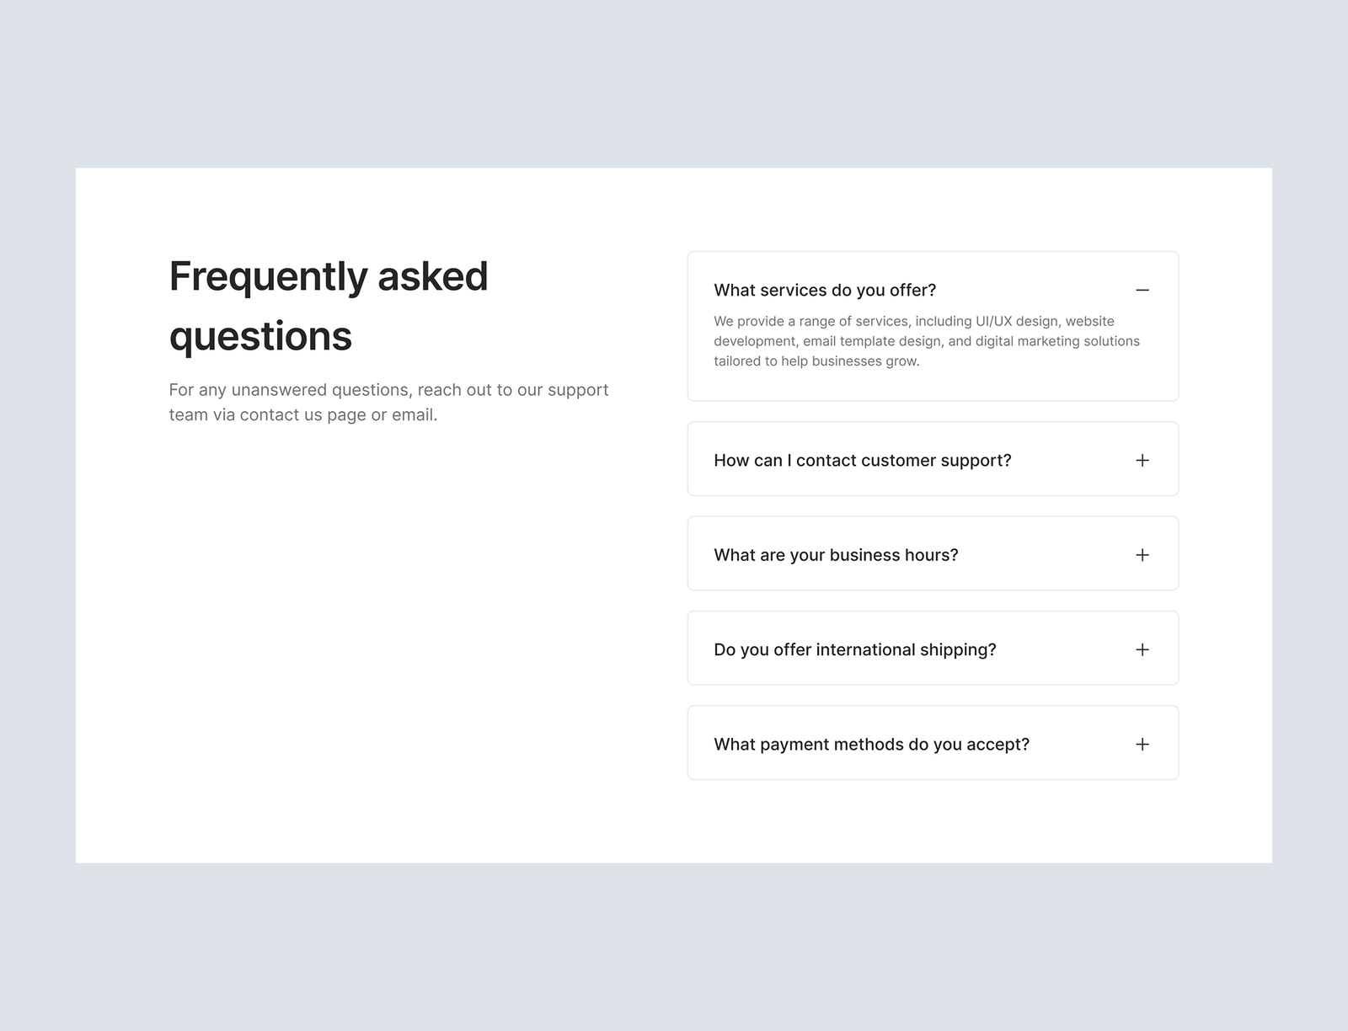
Task: Click "What payment methods do you accept?" title
Action: point(871,745)
